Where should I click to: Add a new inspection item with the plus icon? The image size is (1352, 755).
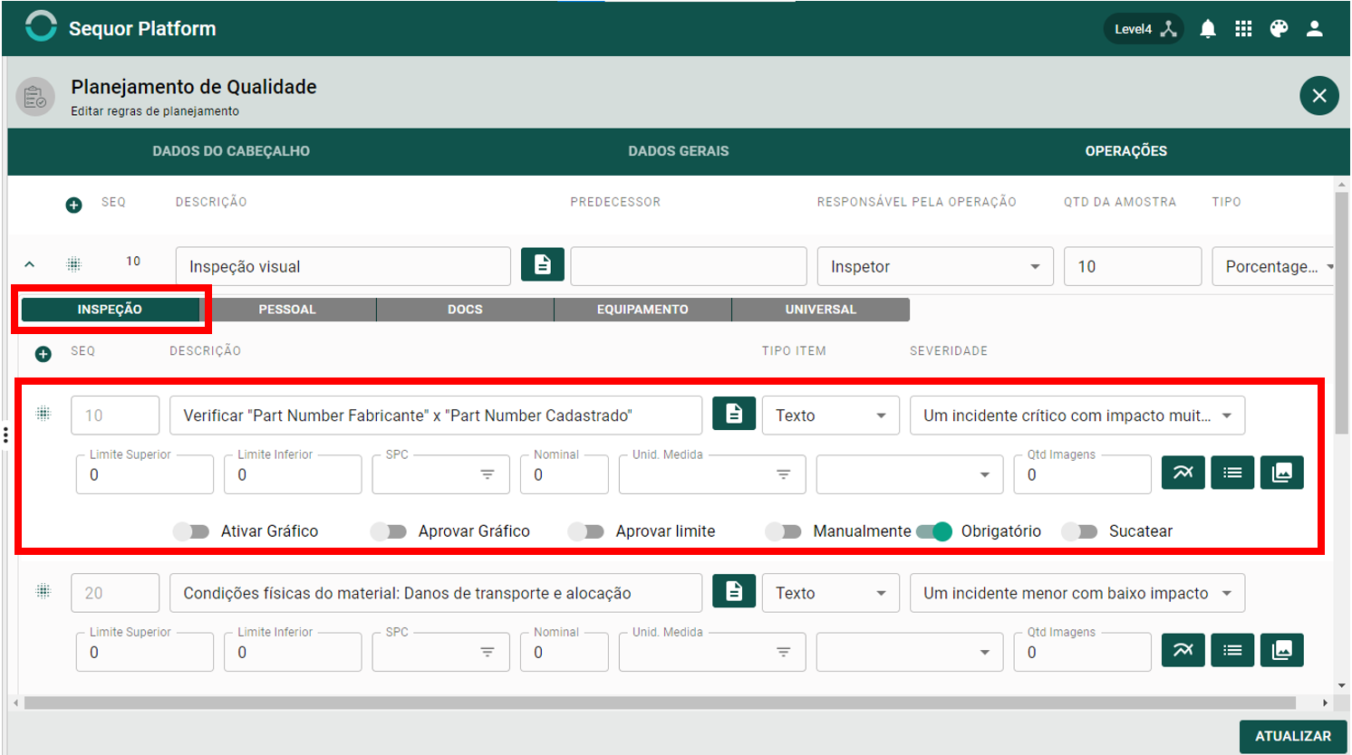click(x=43, y=354)
